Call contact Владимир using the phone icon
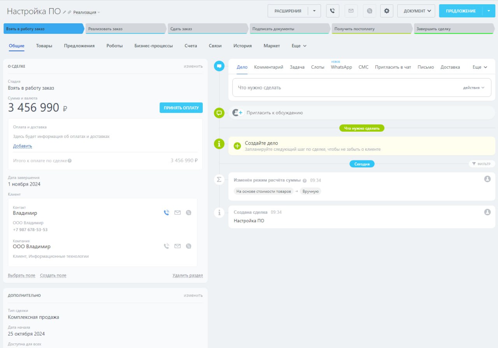This screenshot has height=348, width=498. point(167,212)
